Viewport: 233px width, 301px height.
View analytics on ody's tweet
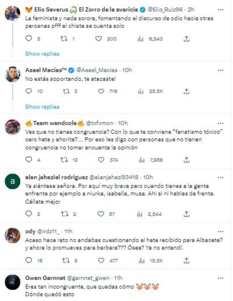[141, 260]
